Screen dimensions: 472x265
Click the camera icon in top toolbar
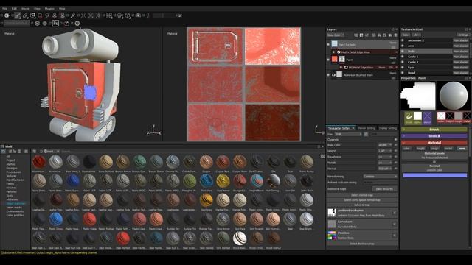[138, 15]
